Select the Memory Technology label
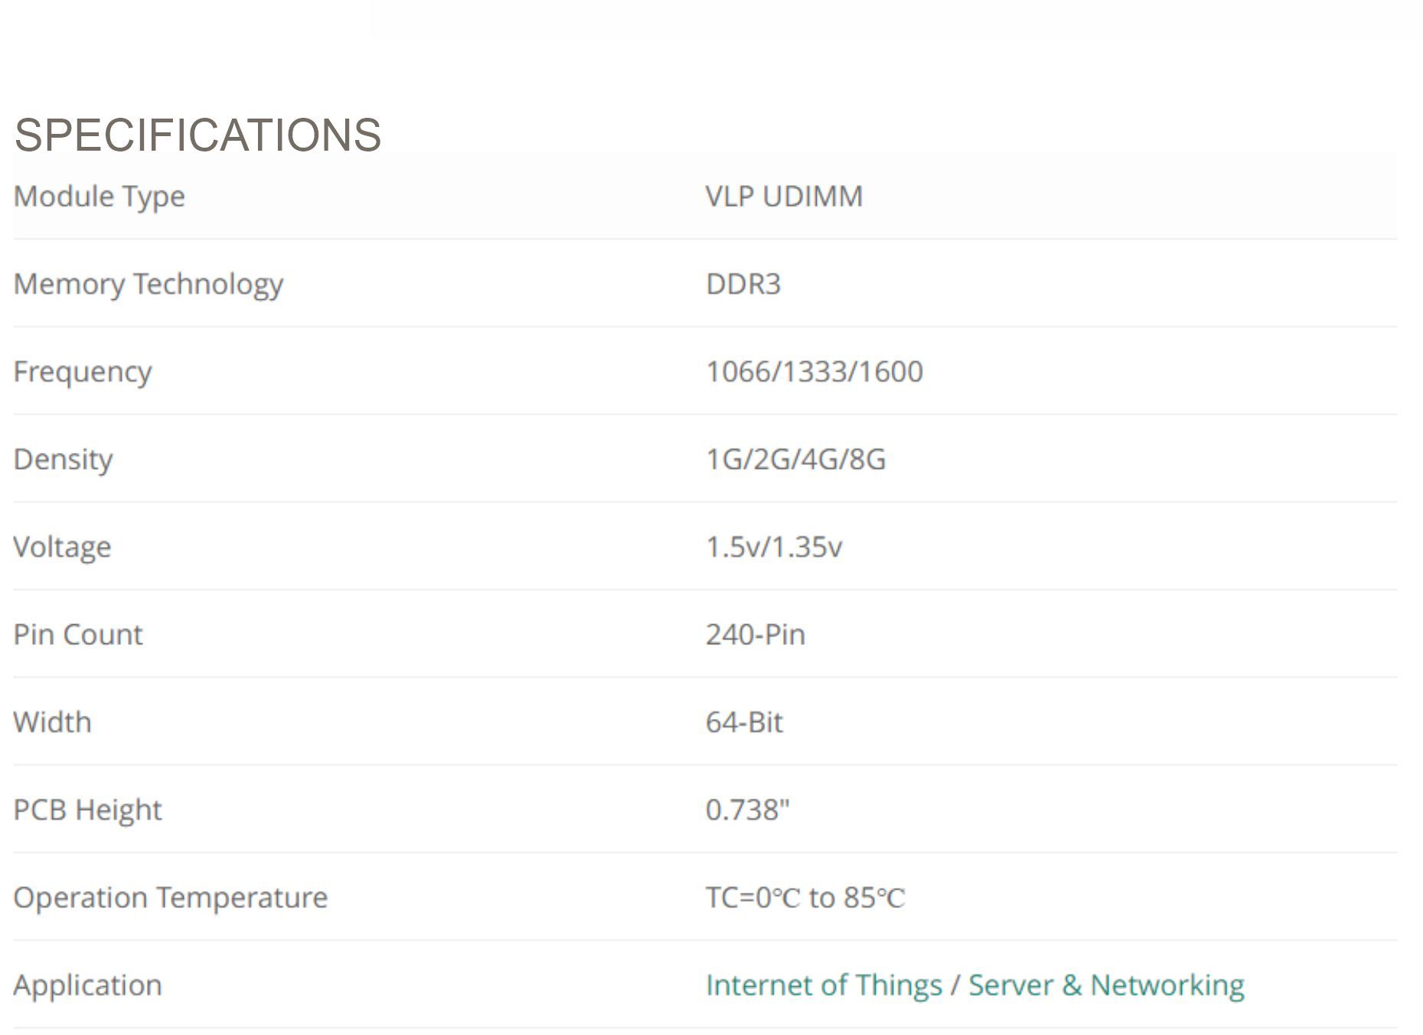The height and width of the screenshot is (1035, 1423). pos(149,285)
